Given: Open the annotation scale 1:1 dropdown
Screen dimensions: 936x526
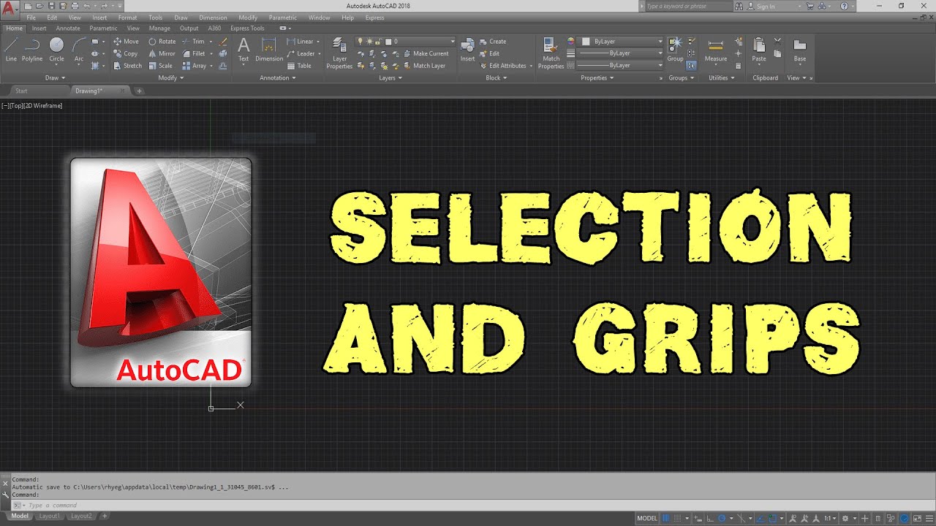Looking at the screenshot, I should tap(830, 518).
